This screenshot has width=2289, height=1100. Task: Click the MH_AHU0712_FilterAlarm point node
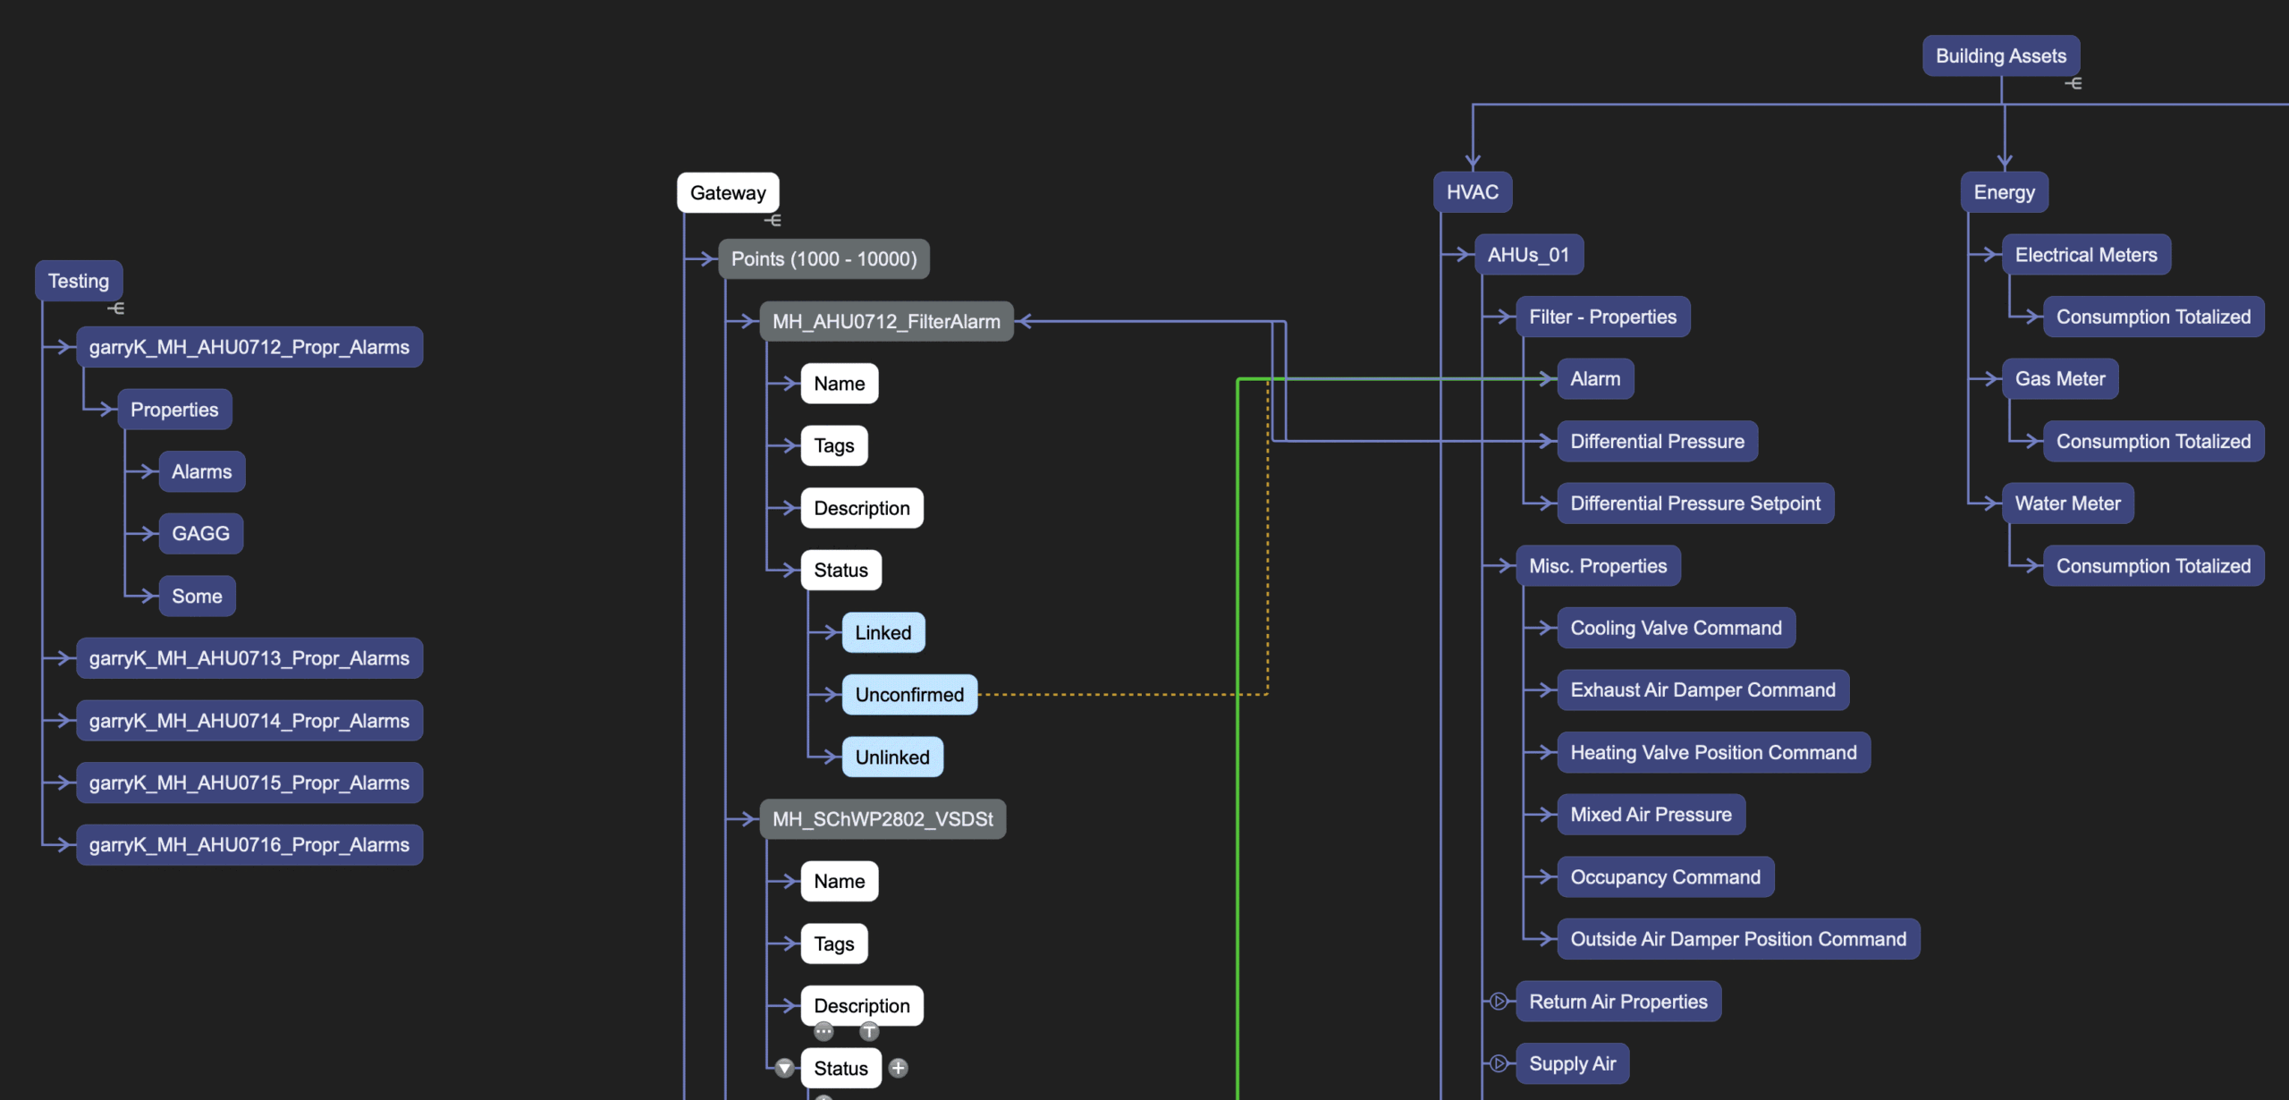[x=885, y=321]
